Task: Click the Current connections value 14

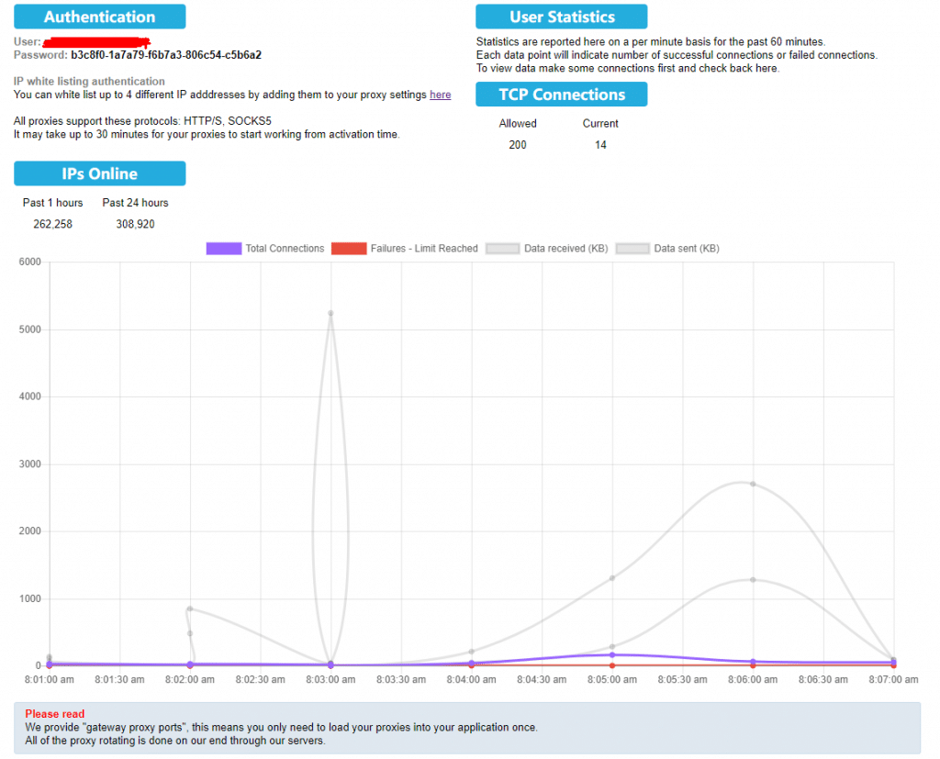Action: 600,145
